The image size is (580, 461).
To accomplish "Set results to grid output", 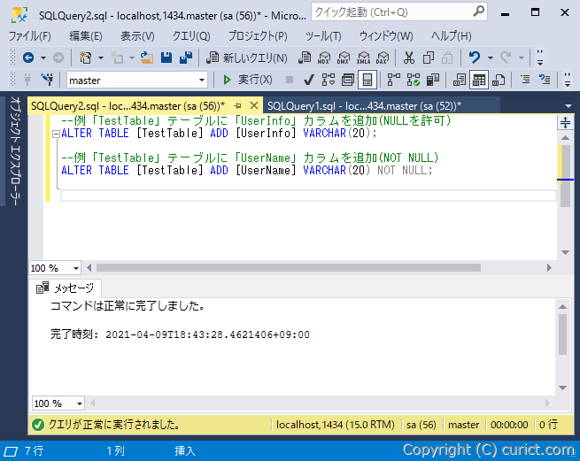I will [x=479, y=80].
